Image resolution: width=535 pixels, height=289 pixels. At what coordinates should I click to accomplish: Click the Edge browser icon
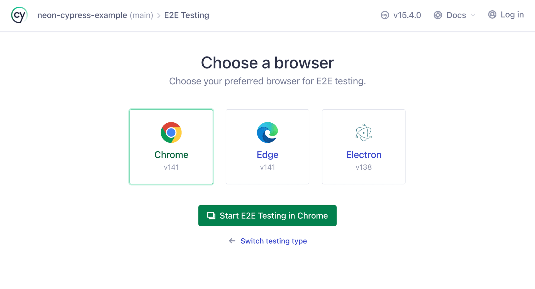coord(267,132)
